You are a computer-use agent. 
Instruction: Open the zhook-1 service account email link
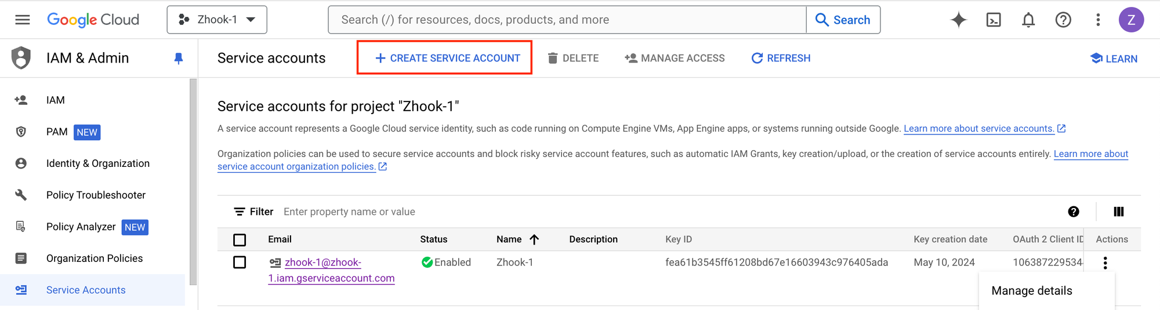pyautogui.click(x=323, y=262)
